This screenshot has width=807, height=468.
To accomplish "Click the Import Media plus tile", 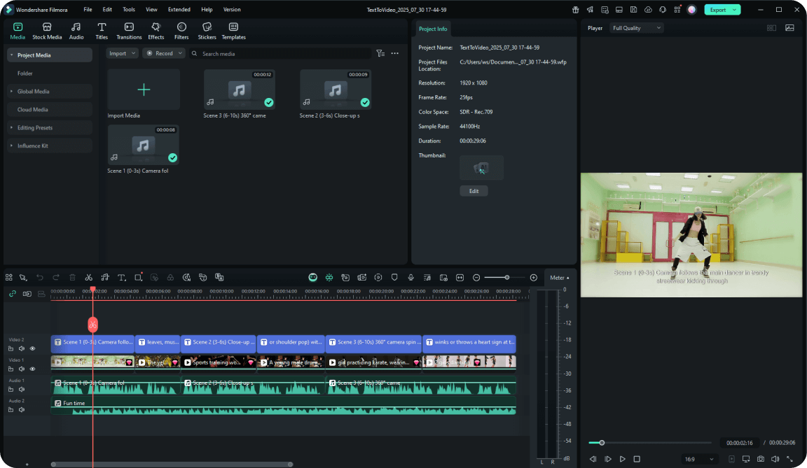I will click(144, 90).
